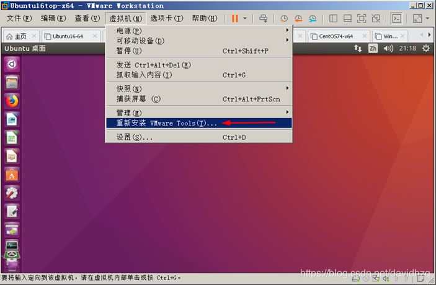Expand the 可移动设备(D) submenu
Image resolution: width=436 pixels, height=285 pixels.
click(199, 40)
